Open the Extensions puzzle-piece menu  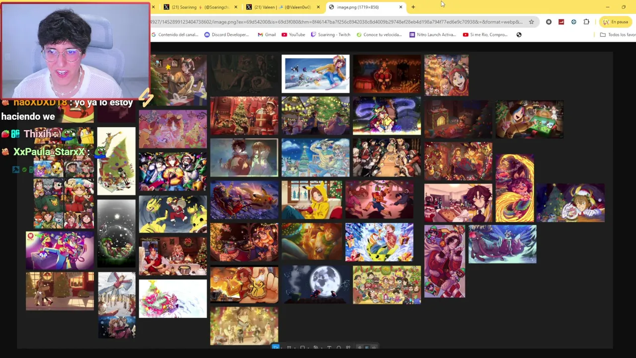(586, 22)
